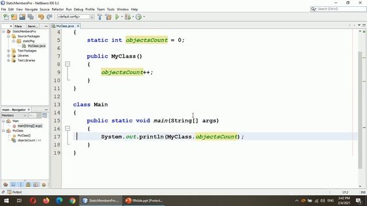Open Firefox from the taskbar
The height and width of the screenshot is (206, 367).
[46, 201]
